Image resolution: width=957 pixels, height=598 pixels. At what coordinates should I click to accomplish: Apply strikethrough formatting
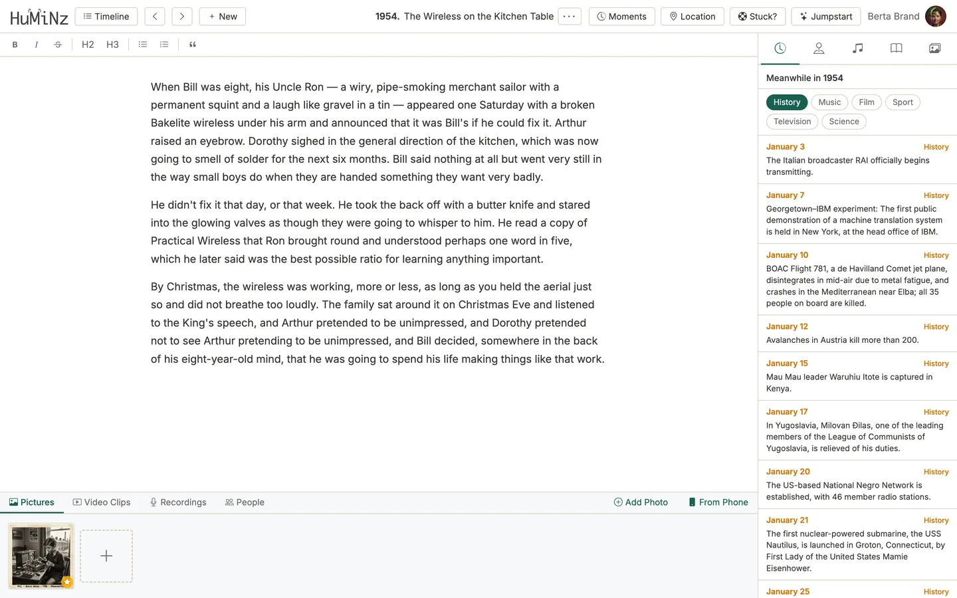tap(58, 45)
